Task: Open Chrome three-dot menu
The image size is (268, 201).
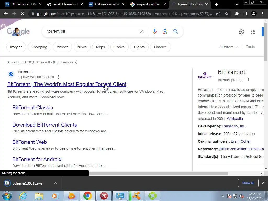Action: point(262,14)
